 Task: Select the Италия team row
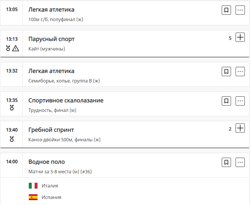pos(50,186)
